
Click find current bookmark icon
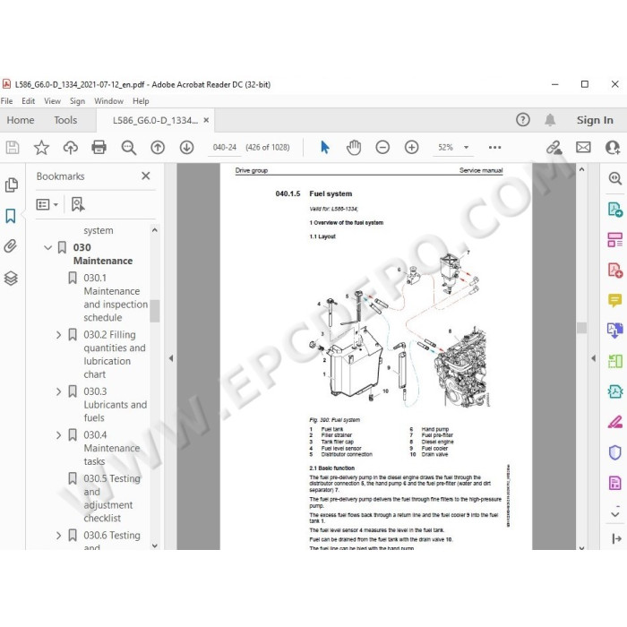pyautogui.click(x=78, y=204)
